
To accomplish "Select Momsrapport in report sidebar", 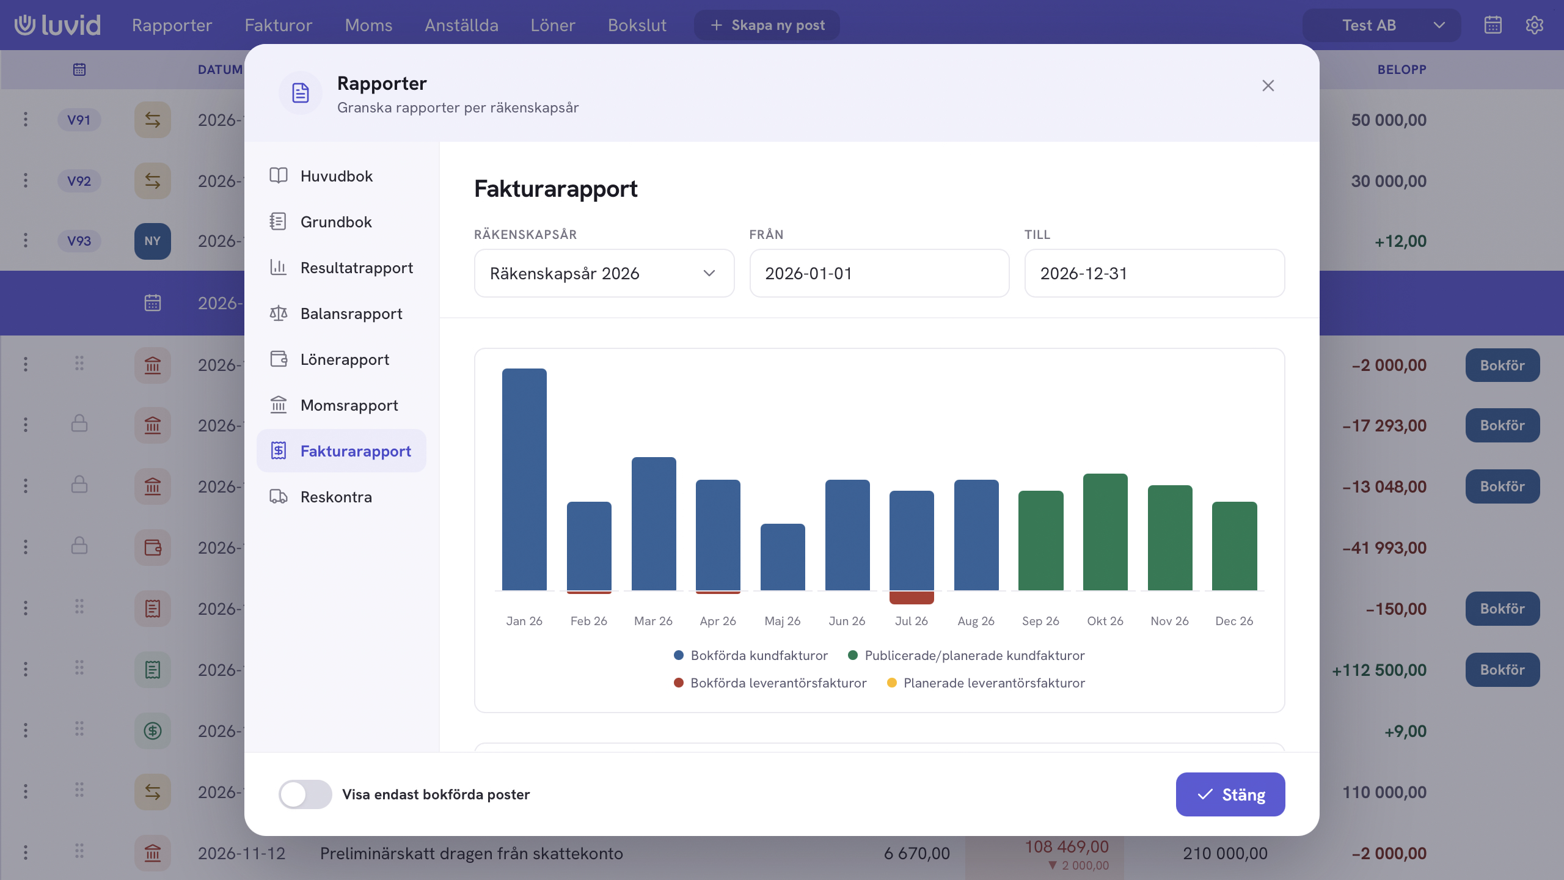I will point(342,405).
